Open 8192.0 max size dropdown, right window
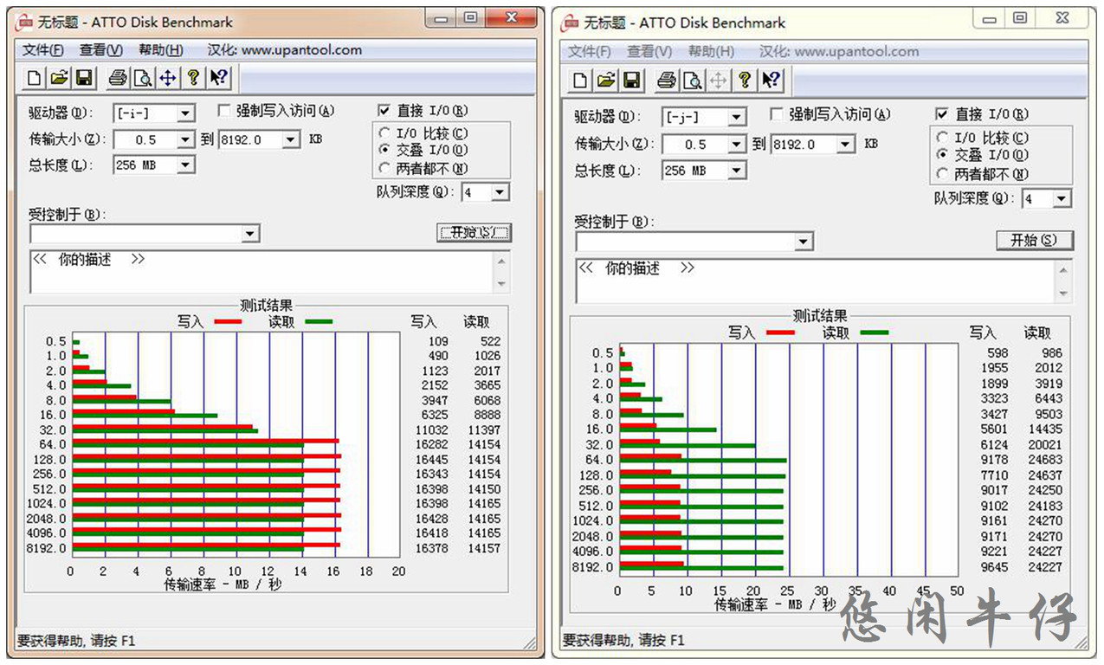Viewport: 1104px width, 665px height. [x=846, y=145]
